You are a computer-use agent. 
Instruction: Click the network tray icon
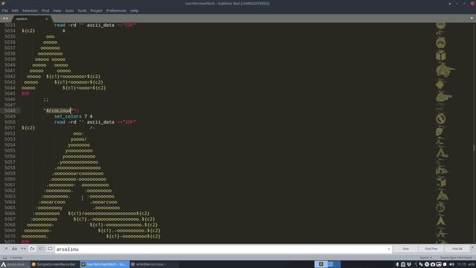[x=421, y=264]
